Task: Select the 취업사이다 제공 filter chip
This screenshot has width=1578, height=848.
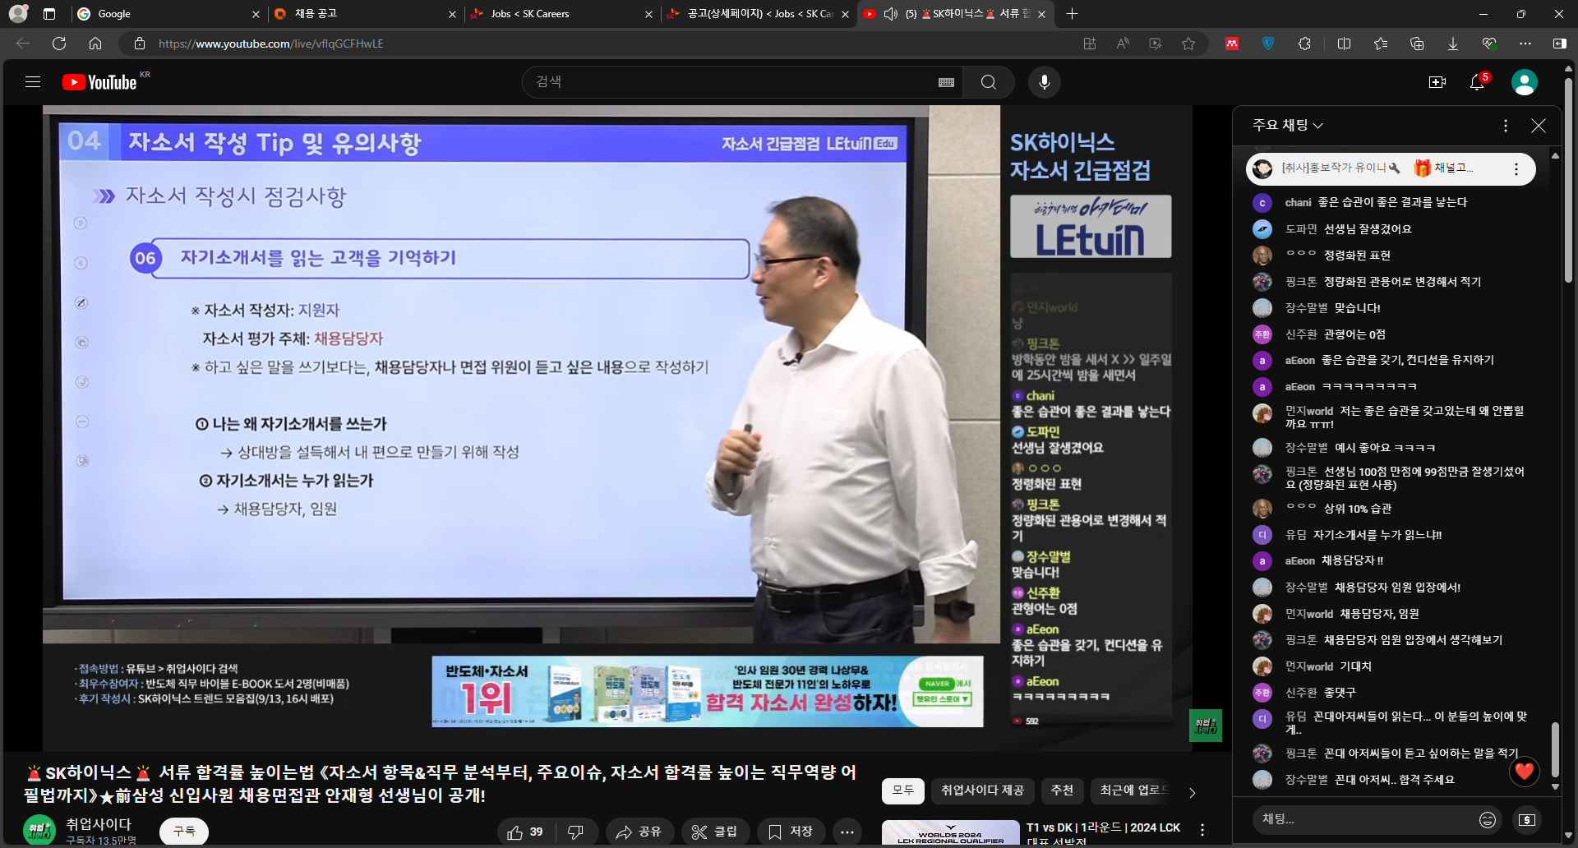Action: (x=982, y=790)
